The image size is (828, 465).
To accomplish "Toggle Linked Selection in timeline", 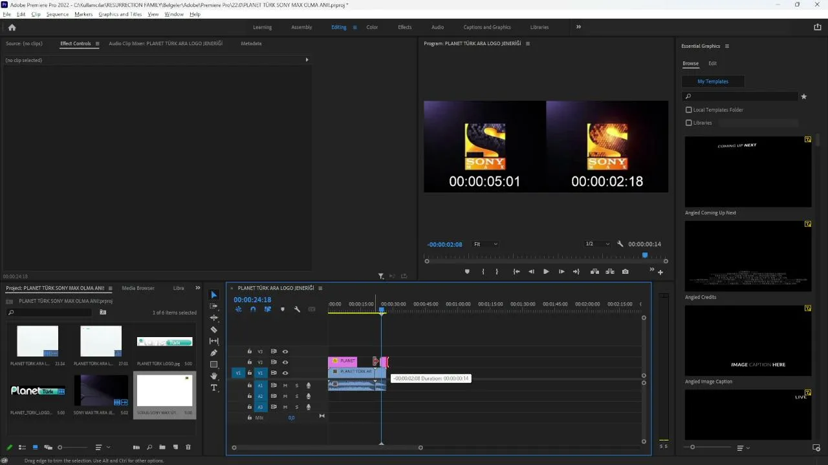I will pos(267,309).
